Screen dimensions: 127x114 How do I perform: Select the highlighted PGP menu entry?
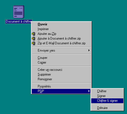[x=61, y=91]
